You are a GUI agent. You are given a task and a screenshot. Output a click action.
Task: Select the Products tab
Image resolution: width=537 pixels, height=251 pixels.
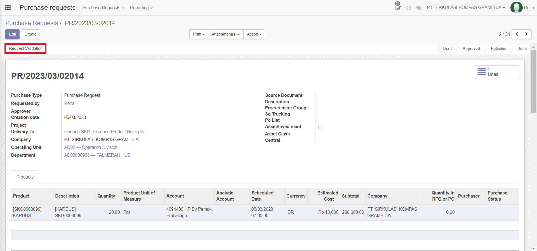(25, 177)
